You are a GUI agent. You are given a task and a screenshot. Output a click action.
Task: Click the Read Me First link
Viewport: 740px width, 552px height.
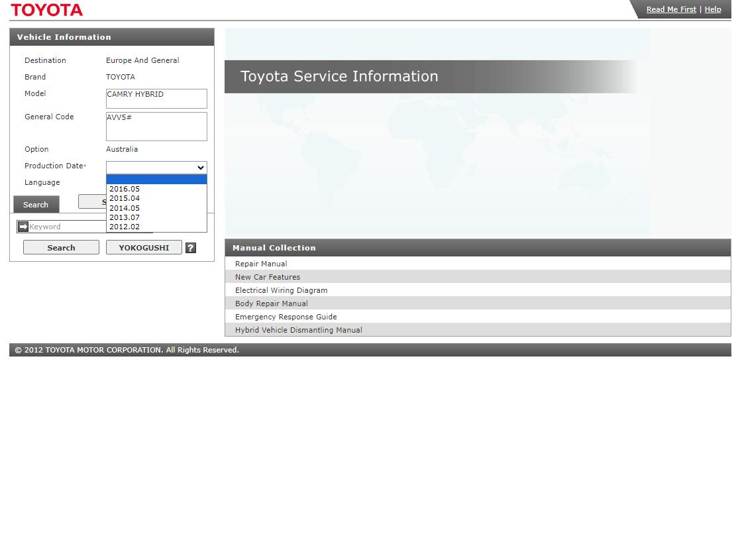point(671,9)
